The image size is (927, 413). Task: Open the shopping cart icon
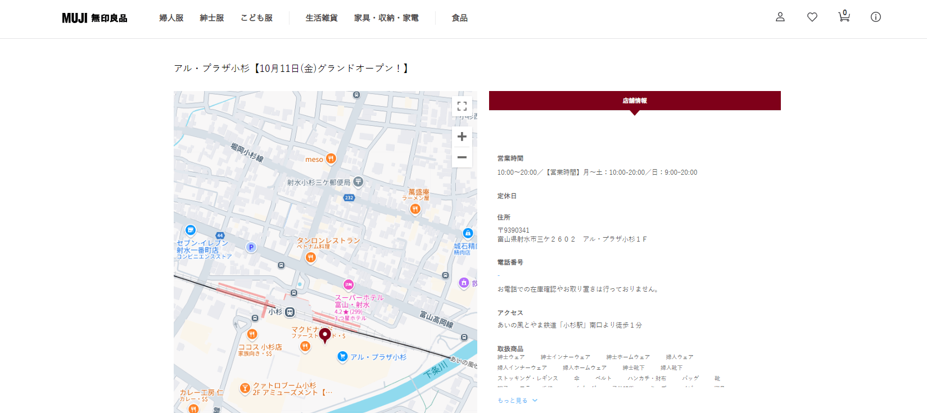tap(844, 16)
